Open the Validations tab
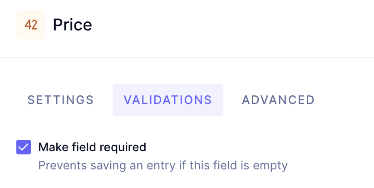This screenshot has height=188, width=374. [x=168, y=100]
